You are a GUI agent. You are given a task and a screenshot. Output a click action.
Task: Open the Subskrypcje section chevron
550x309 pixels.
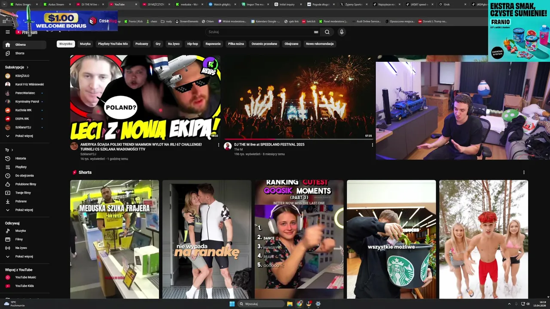pyautogui.click(x=27, y=67)
